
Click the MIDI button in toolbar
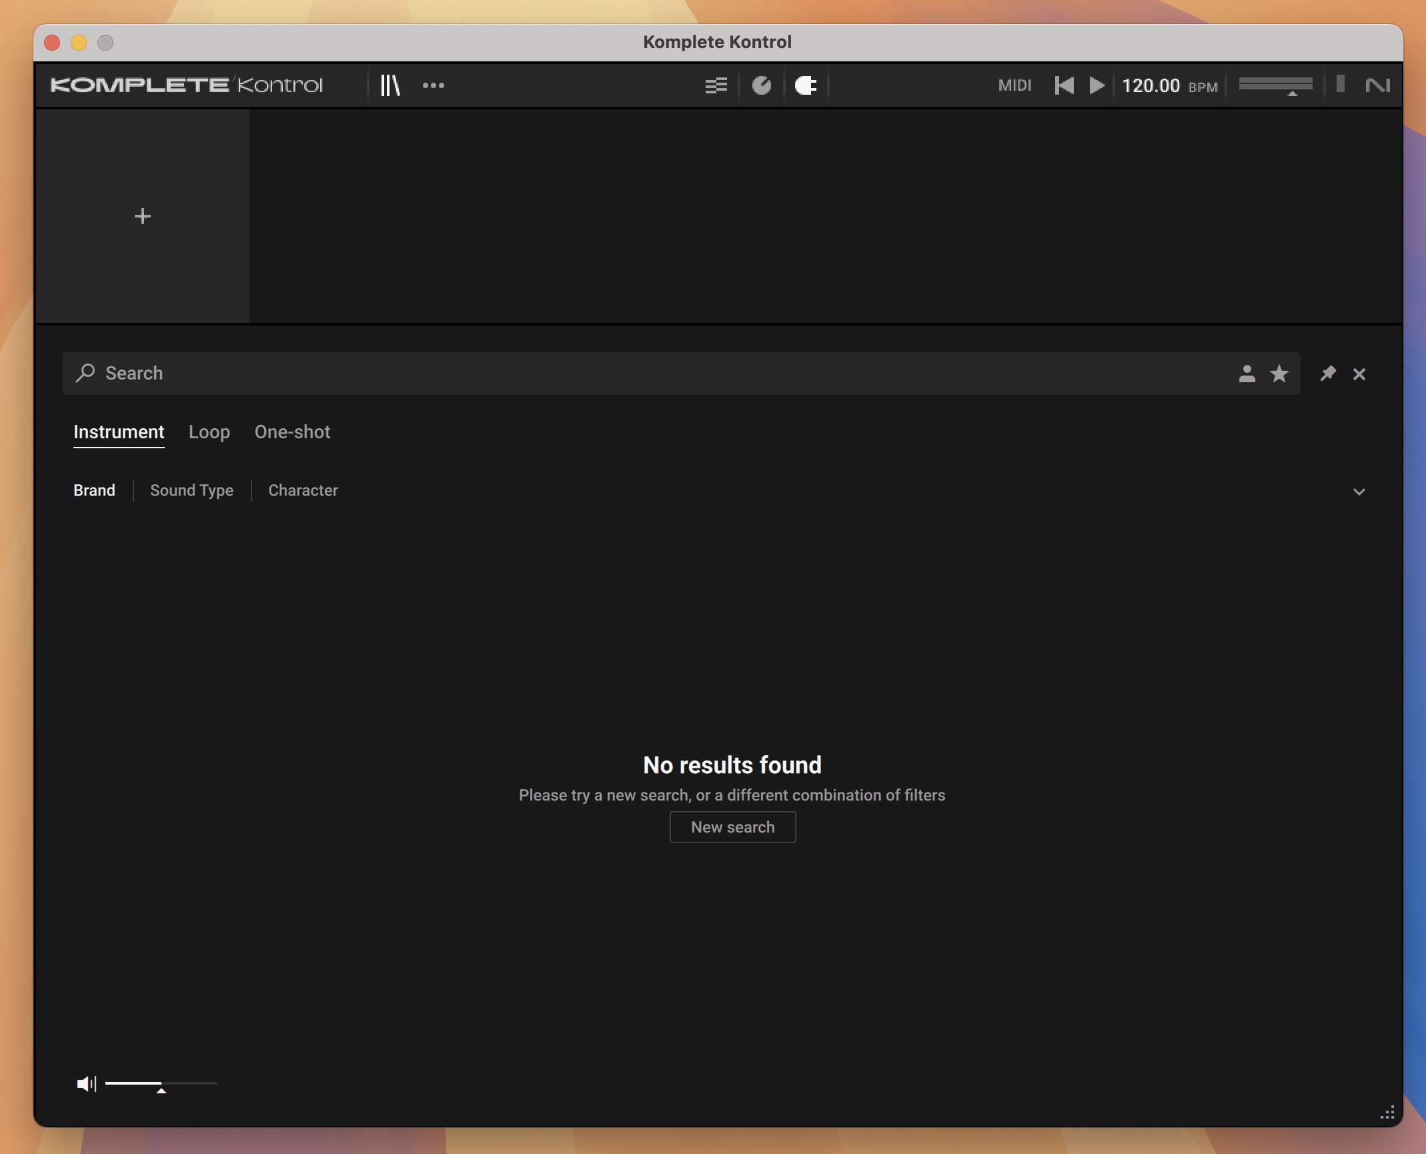1014,83
